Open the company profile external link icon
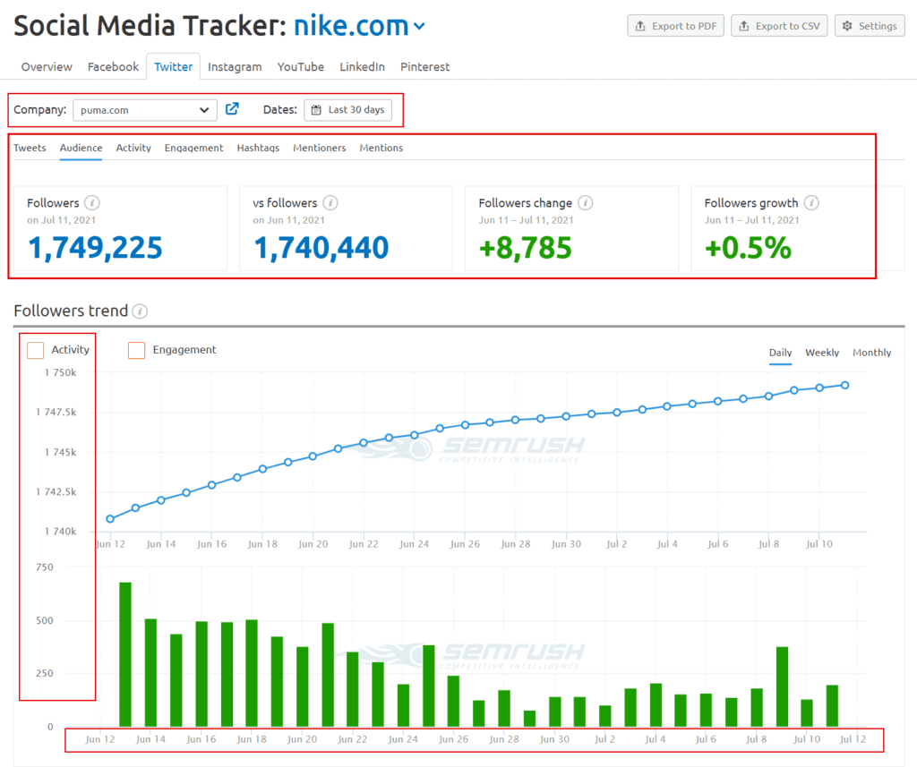This screenshot has width=917, height=767. [232, 108]
